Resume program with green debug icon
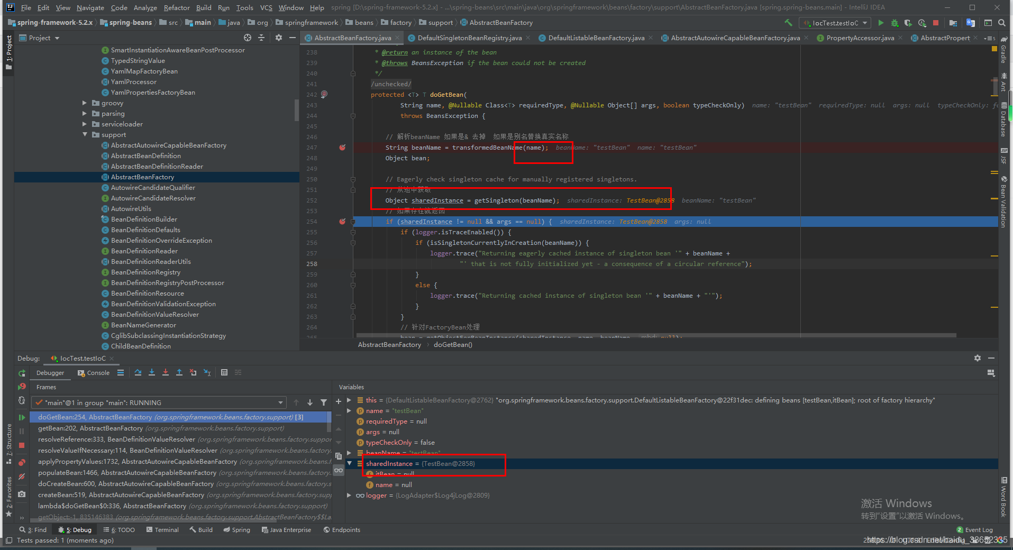 22,417
